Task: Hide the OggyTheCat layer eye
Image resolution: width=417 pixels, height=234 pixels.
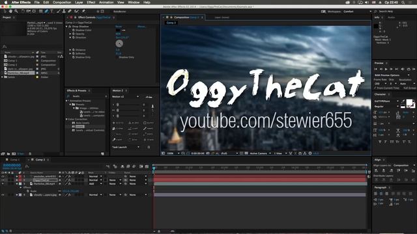Action: pos(3,180)
